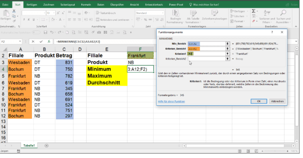Toggle Textumbruch wrap text

tap(106, 13)
